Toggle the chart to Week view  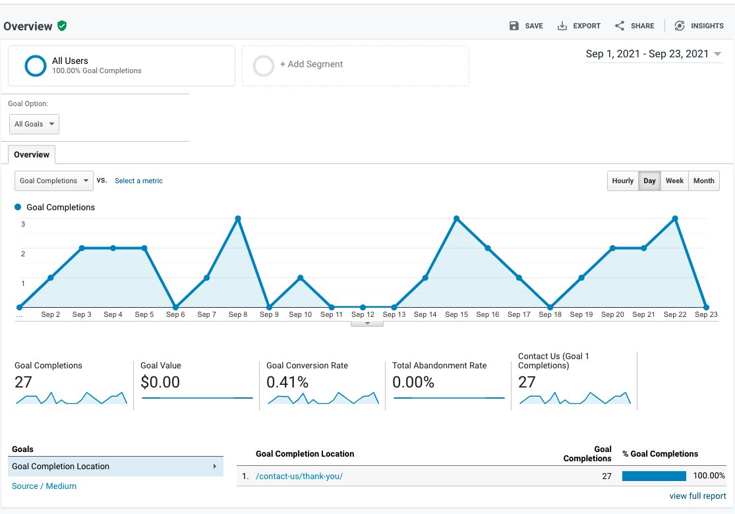pyautogui.click(x=674, y=181)
